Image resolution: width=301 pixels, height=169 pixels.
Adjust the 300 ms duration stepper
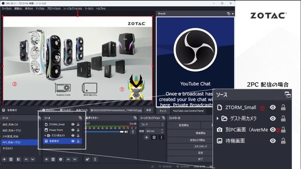click(162, 131)
